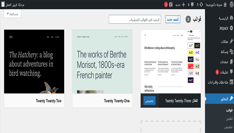Viewport: 234px width, 133px height.
Task: Click the updates icon showing 5
Action: (201, 5)
